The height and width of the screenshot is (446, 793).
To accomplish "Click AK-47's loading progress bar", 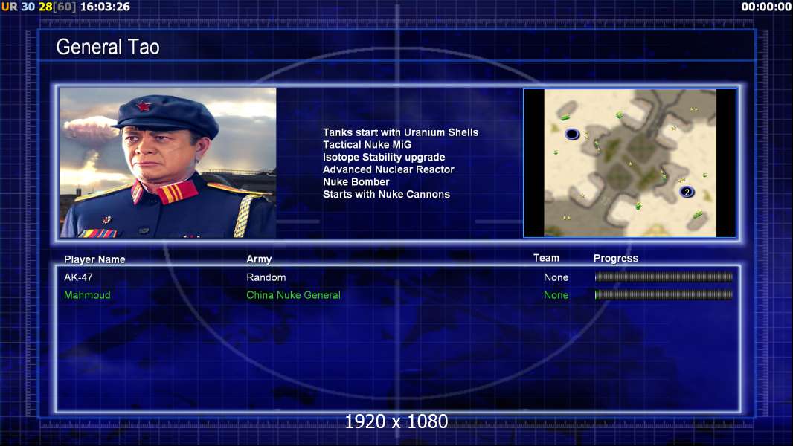I will (x=664, y=277).
